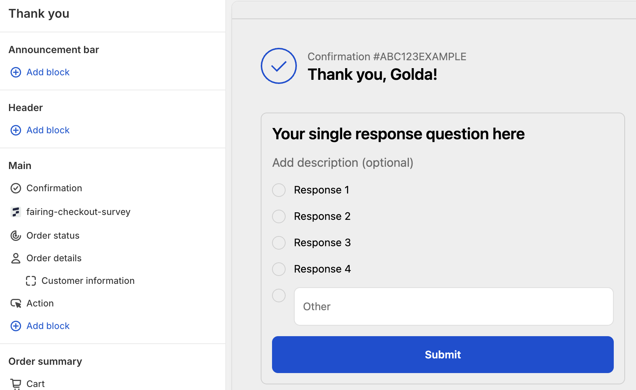636x390 pixels.
Task: Add block under Header section
Action: (x=48, y=130)
